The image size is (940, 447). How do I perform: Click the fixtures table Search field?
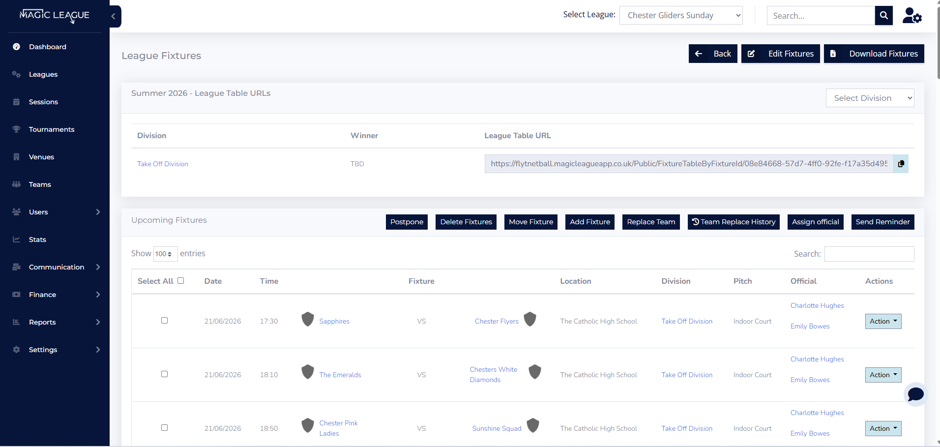tap(869, 254)
